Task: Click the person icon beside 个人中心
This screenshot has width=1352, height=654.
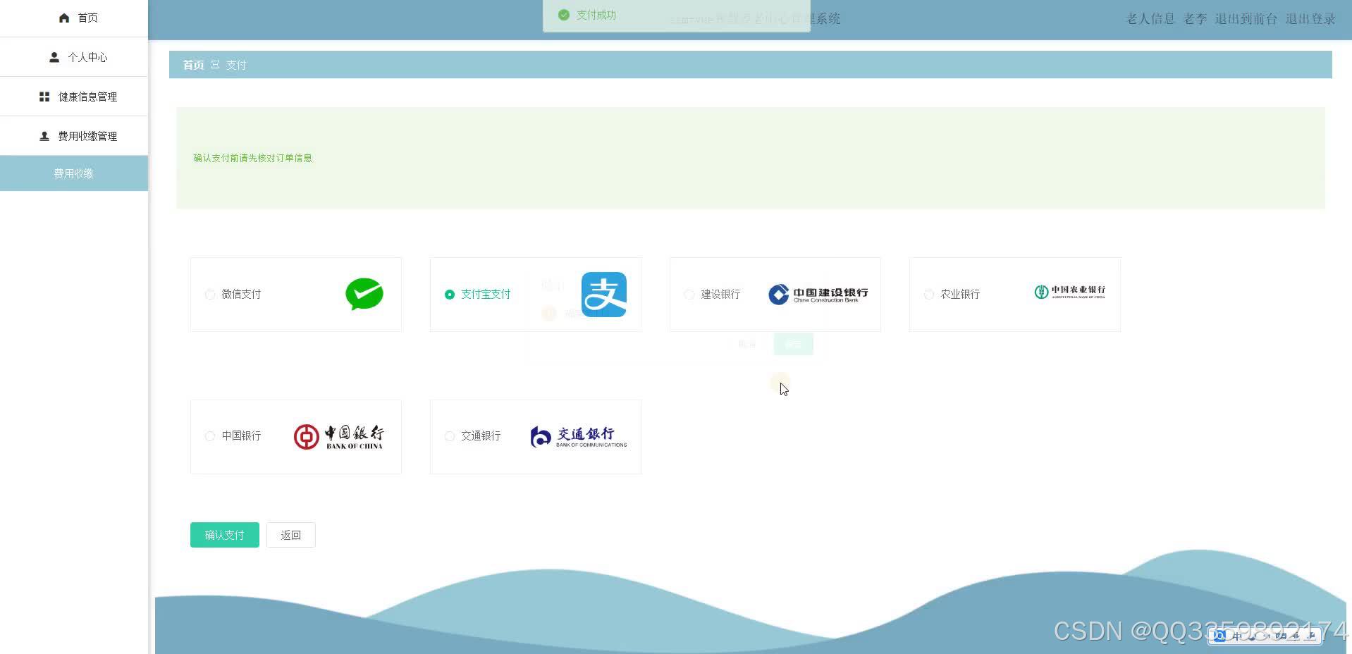Action: tap(54, 57)
